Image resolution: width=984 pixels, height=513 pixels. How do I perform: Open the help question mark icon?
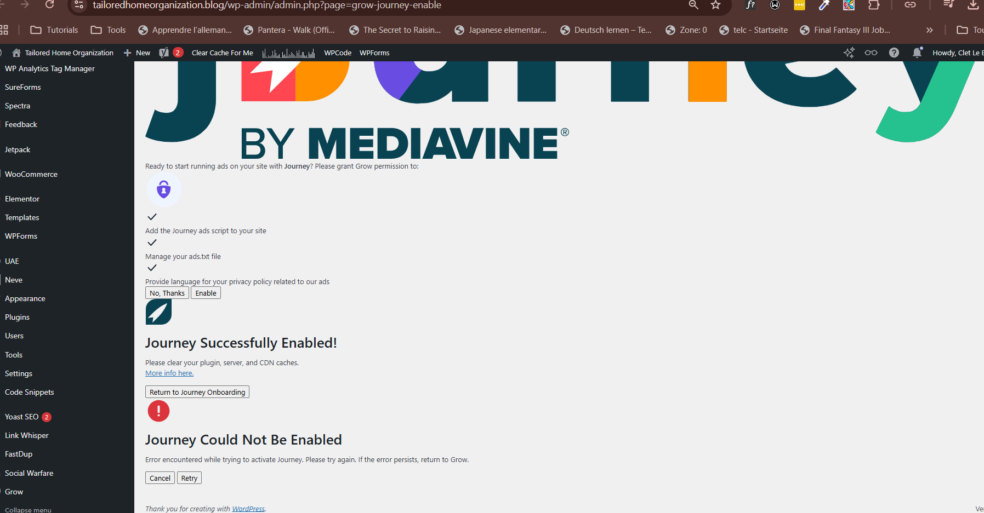click(x=894, y=53)
